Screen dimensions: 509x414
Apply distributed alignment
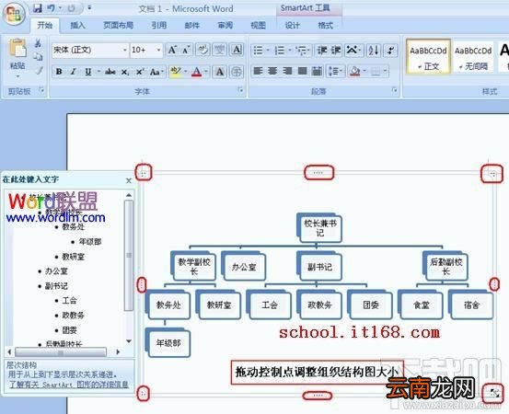tap(317, 71)
